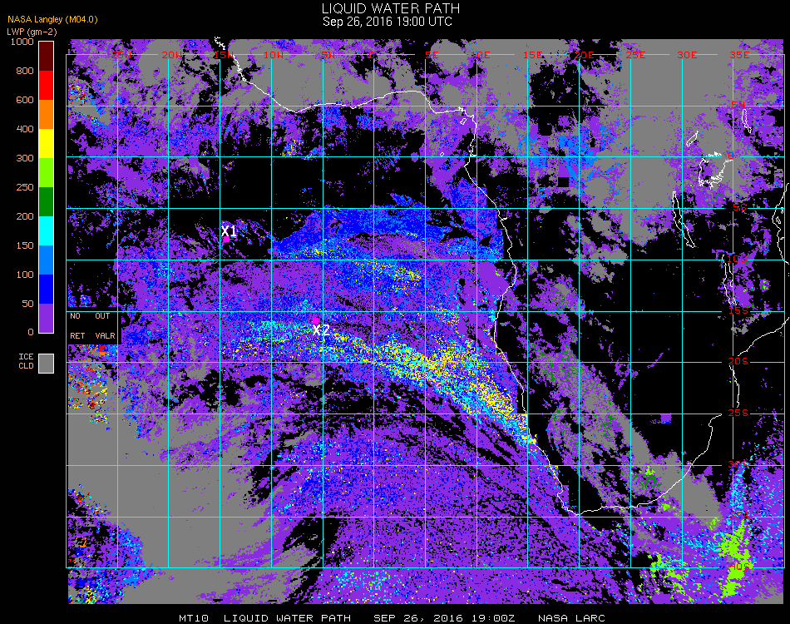Click the bright red 600-800 color bar segment
This screenshot has width=790, height=624.
(47, 85)
